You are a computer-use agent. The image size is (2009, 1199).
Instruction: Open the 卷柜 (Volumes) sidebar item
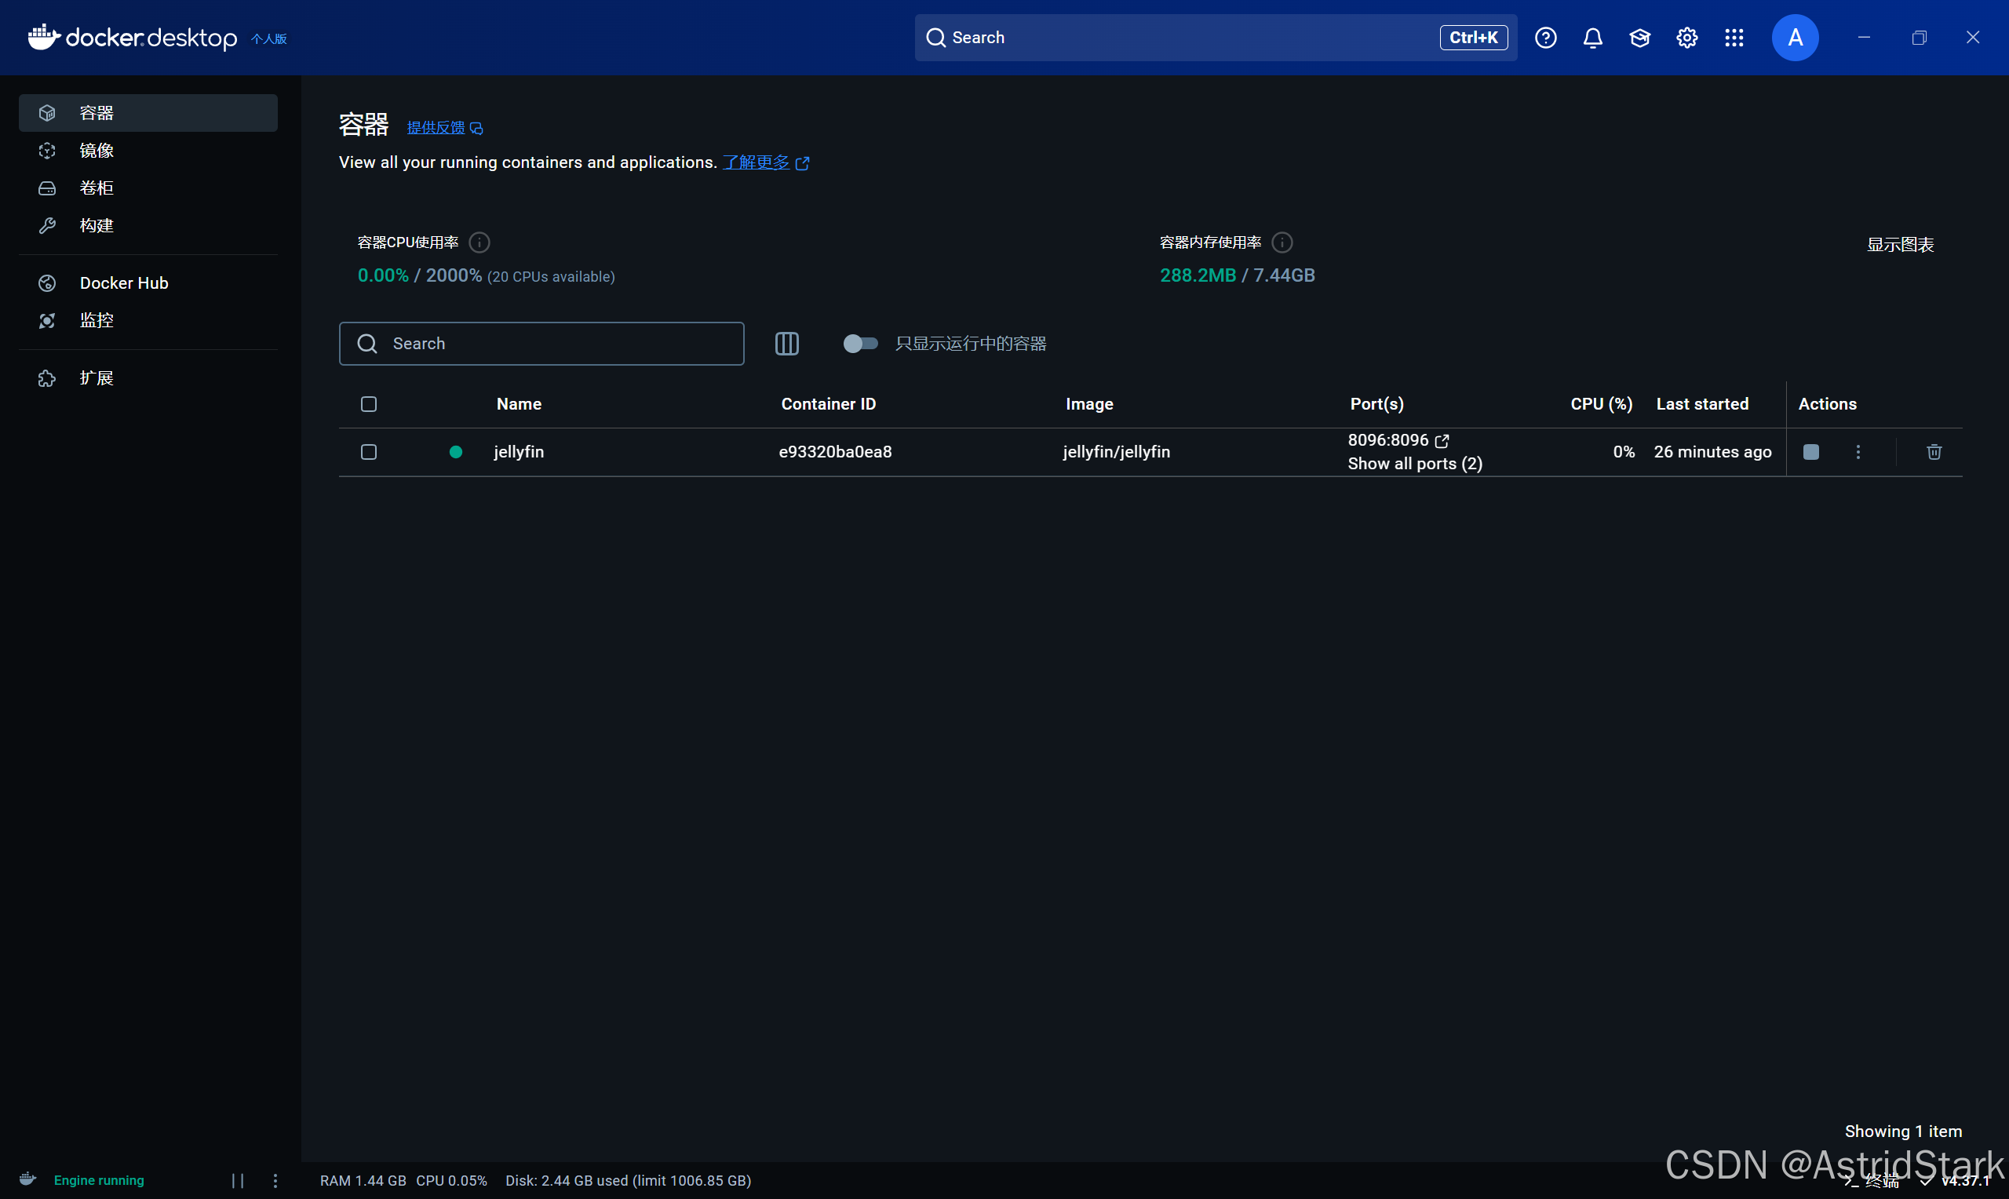(x=148, y=188)
